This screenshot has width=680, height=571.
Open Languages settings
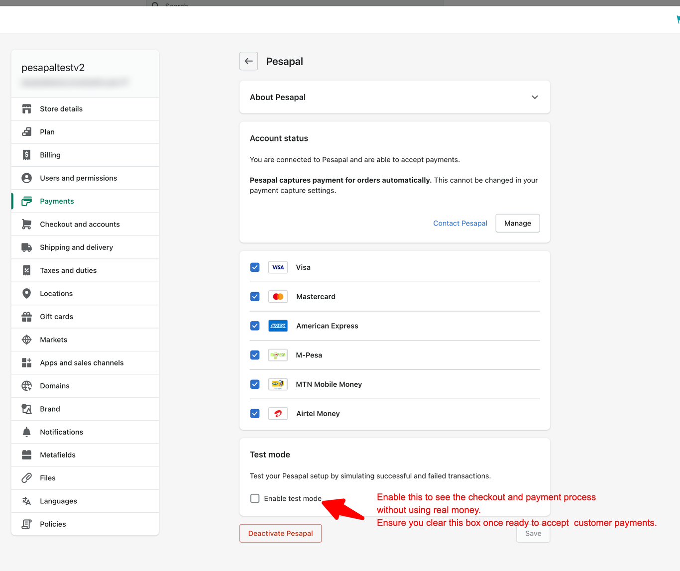point(85,501)
